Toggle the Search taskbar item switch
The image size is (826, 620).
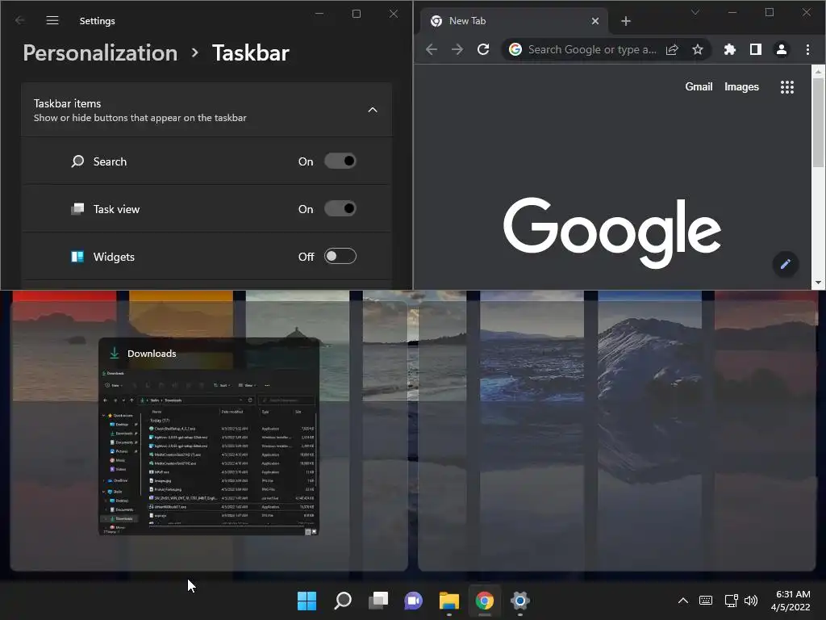click(x=340, y=161)
